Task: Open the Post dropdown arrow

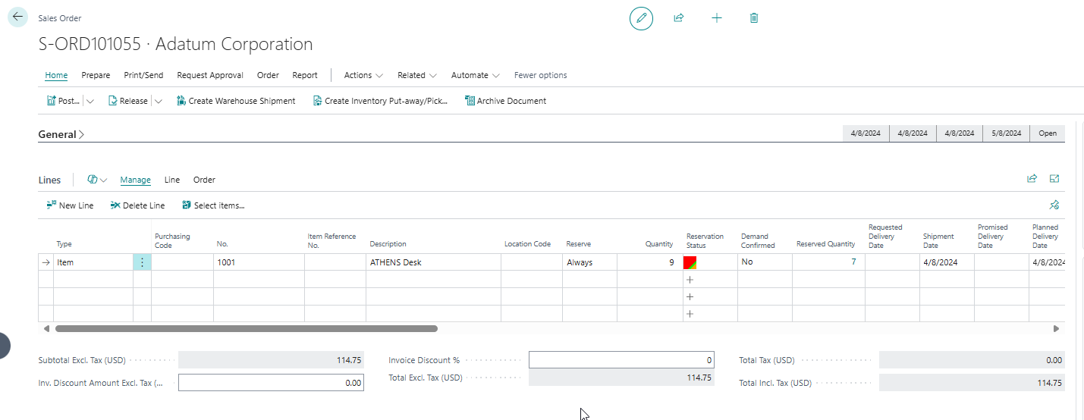Action: pyautogui.click(x=90, y=101)
